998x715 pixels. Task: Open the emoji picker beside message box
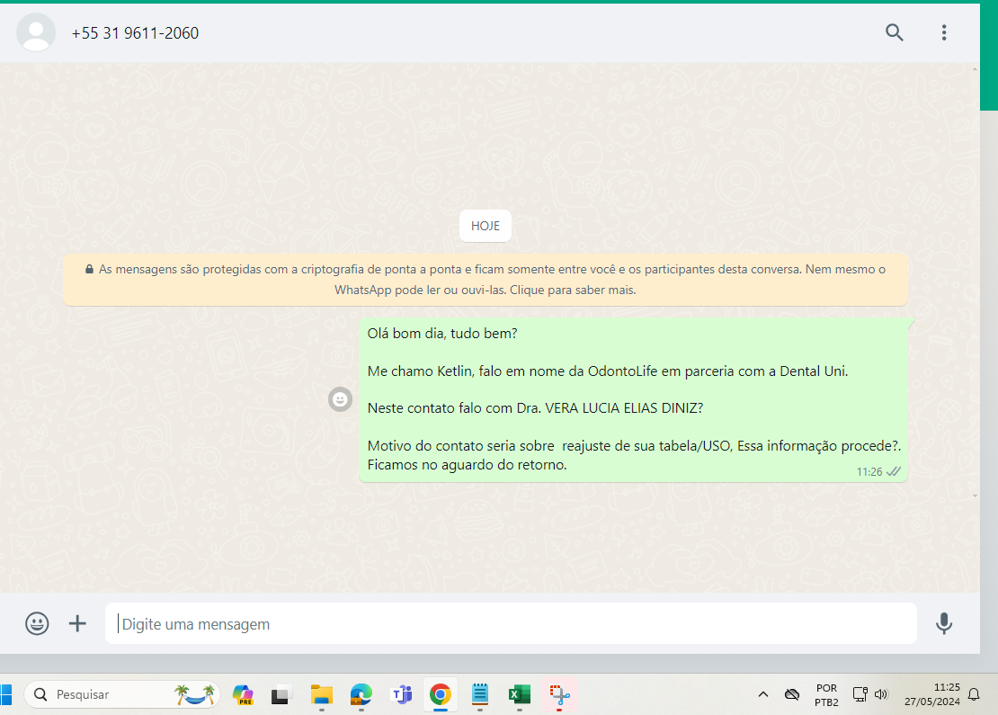pyautogui.click(x=37, y=623)
